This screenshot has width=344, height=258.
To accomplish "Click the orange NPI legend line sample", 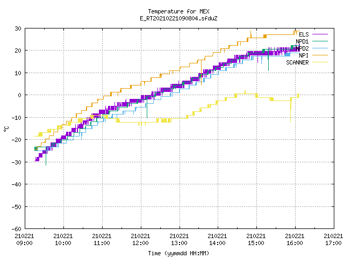I will tap(320, 55).
